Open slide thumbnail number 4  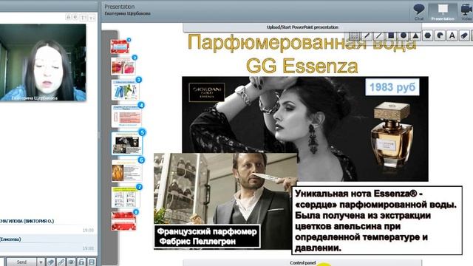point(126,116)
